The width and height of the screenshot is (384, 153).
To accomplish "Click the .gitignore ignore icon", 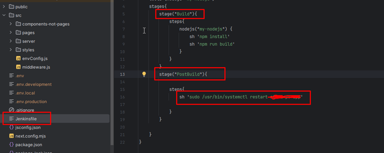I will (x=11, y=110).
